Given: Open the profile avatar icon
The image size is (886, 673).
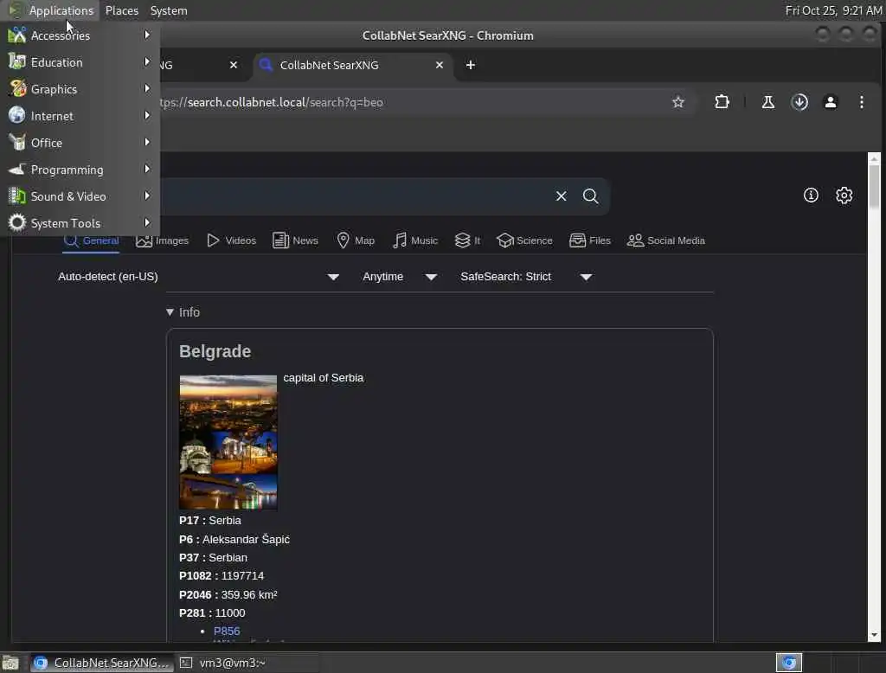Looking at the screenshot, I should 830,102.
